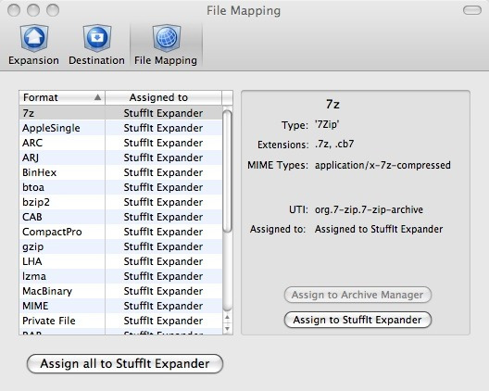Select the CAB format row
Screen dimensions: 489x391
coord(120,217)
